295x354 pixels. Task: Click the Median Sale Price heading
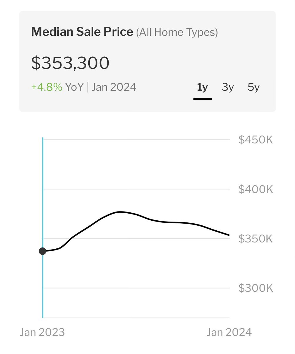click(x=82, y=32)
